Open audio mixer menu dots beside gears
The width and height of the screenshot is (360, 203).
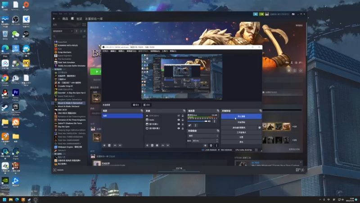195,125
